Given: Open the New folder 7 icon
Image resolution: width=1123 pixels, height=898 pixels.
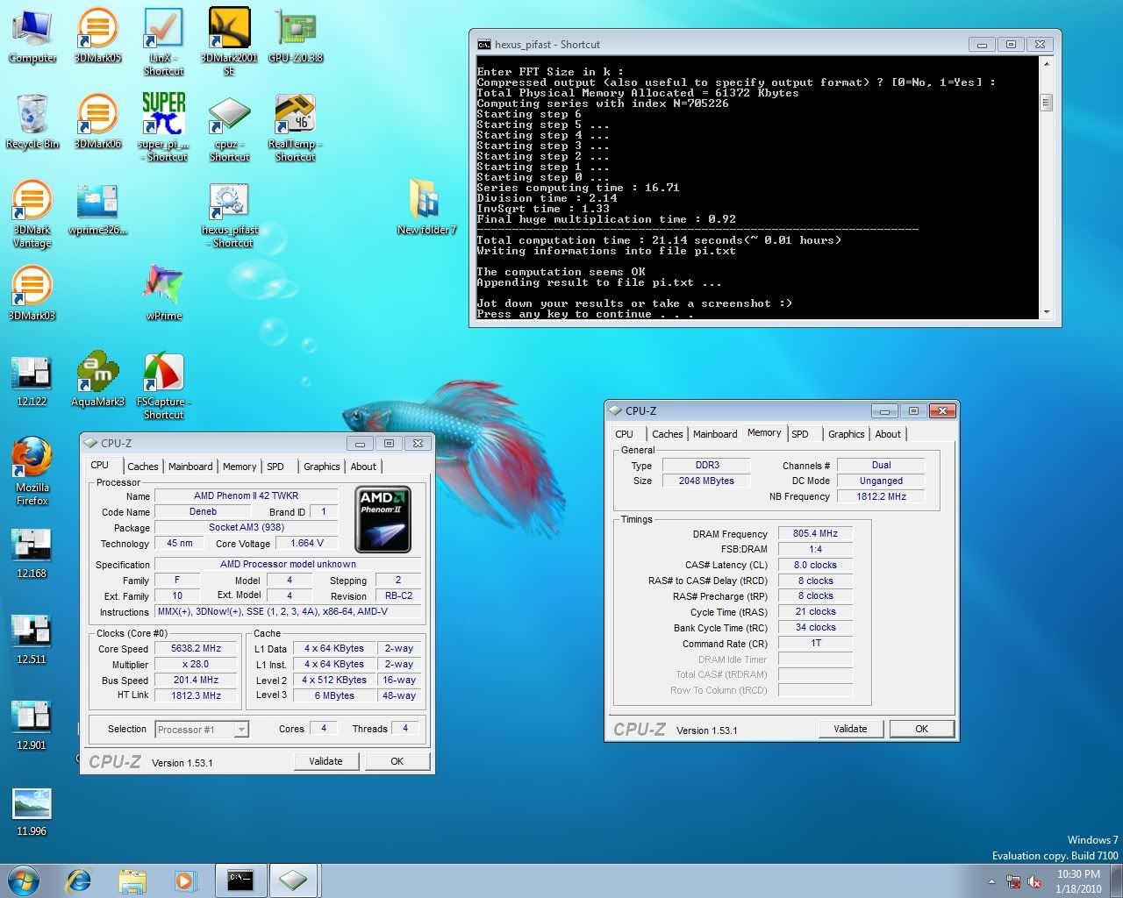Looking at the screenshot, I should point(426,207).
